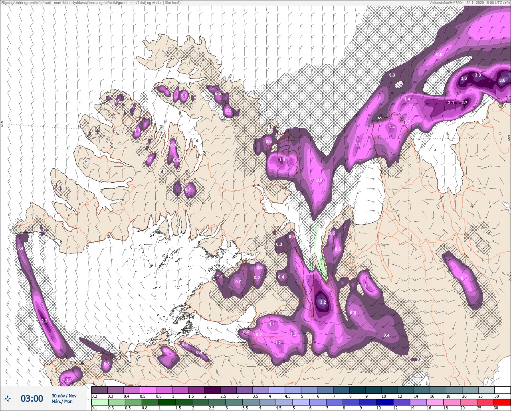
Task: Click the 2.2 precipitation value on map
Action: pos(44,321)
